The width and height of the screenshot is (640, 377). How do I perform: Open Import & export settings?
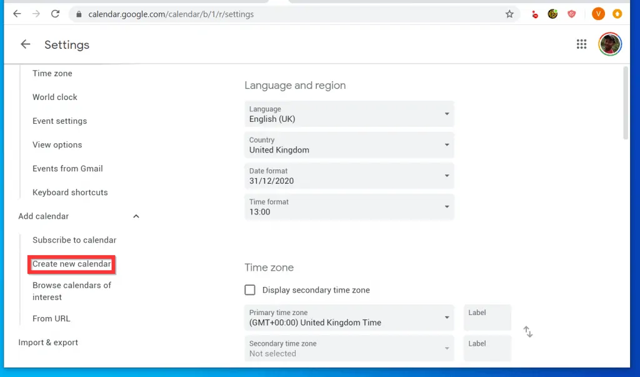click(x=48, y=342)
